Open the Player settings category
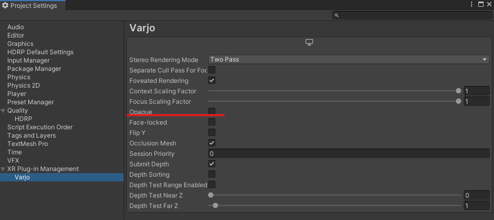494x220 pixels. coord(17,94)
